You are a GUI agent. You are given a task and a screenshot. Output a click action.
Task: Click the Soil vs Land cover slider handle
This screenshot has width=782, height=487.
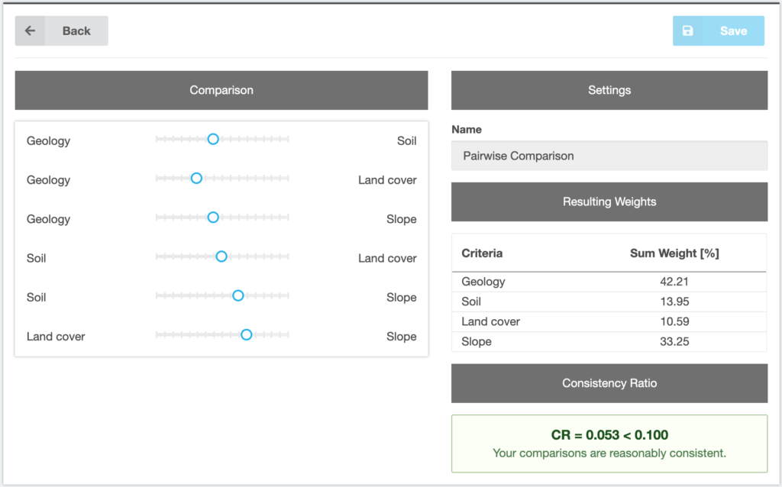pyautogui.click(x=221, y=256)
